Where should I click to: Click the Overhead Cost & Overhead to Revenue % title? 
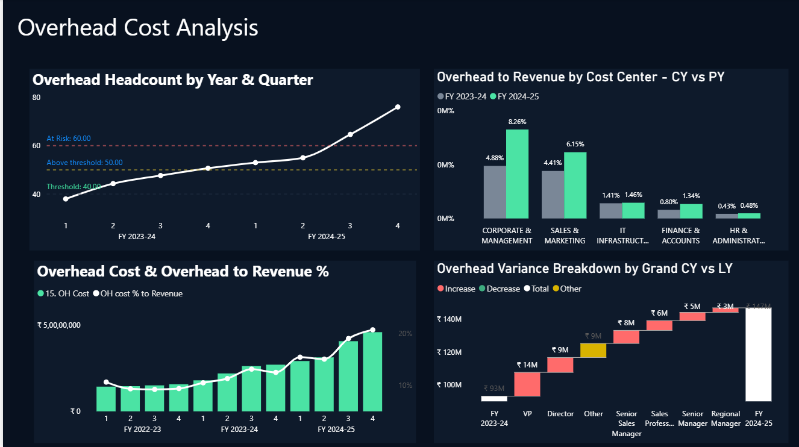183,271
